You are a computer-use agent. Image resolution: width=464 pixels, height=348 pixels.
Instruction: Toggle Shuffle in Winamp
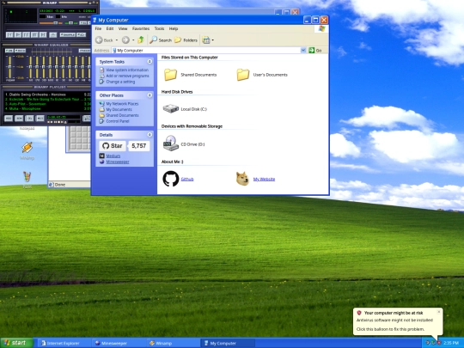pos(68,34)
